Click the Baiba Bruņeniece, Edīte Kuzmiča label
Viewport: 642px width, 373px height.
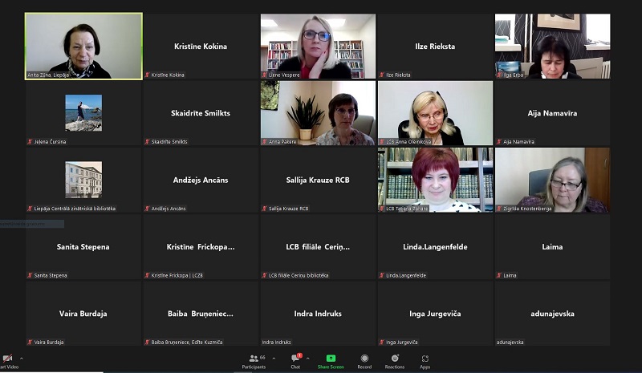(187, 342)
